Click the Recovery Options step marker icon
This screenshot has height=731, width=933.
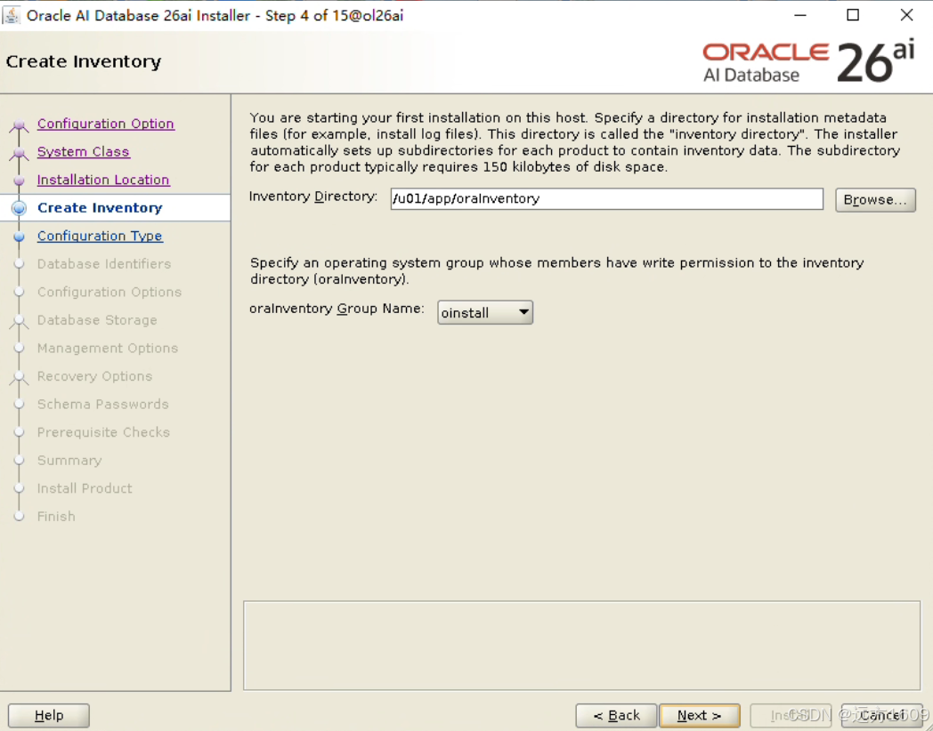pyautogui.click(x=19, y=377)
